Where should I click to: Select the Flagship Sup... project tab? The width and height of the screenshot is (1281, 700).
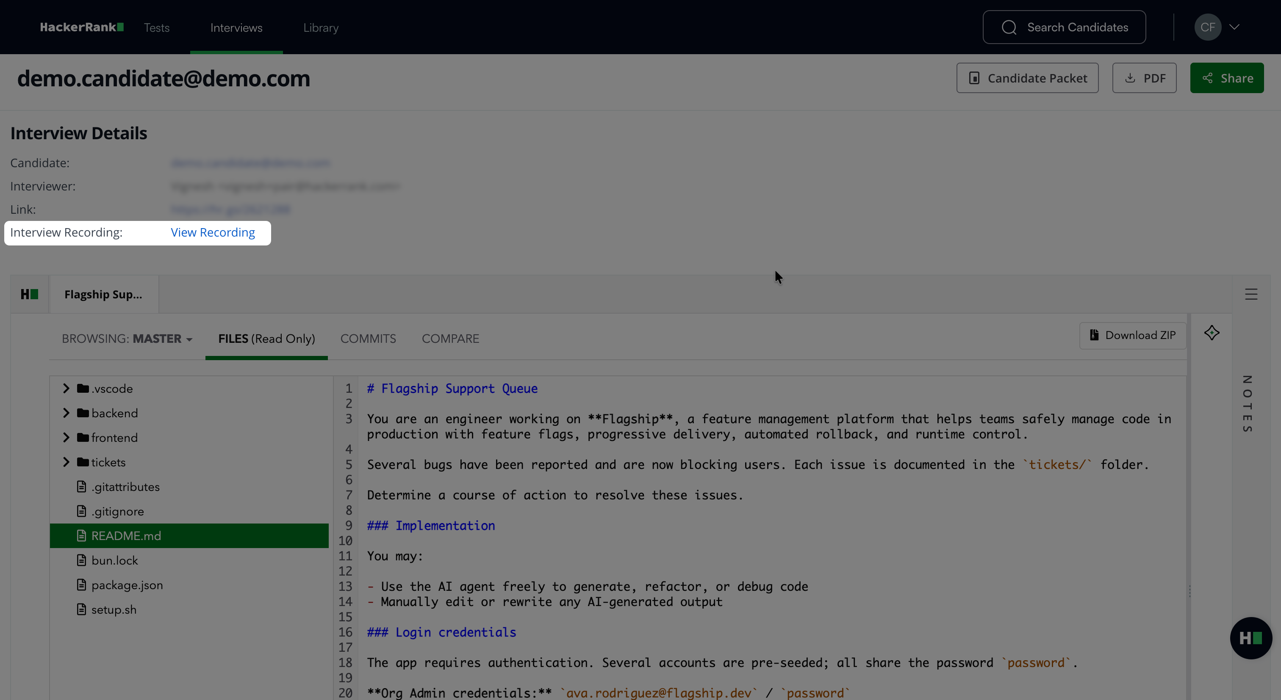pyautogui.click(x=103, y=294)
